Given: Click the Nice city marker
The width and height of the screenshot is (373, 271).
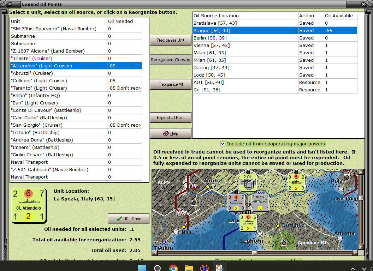Looking at the screenshot, I should (x=184, y=227).
